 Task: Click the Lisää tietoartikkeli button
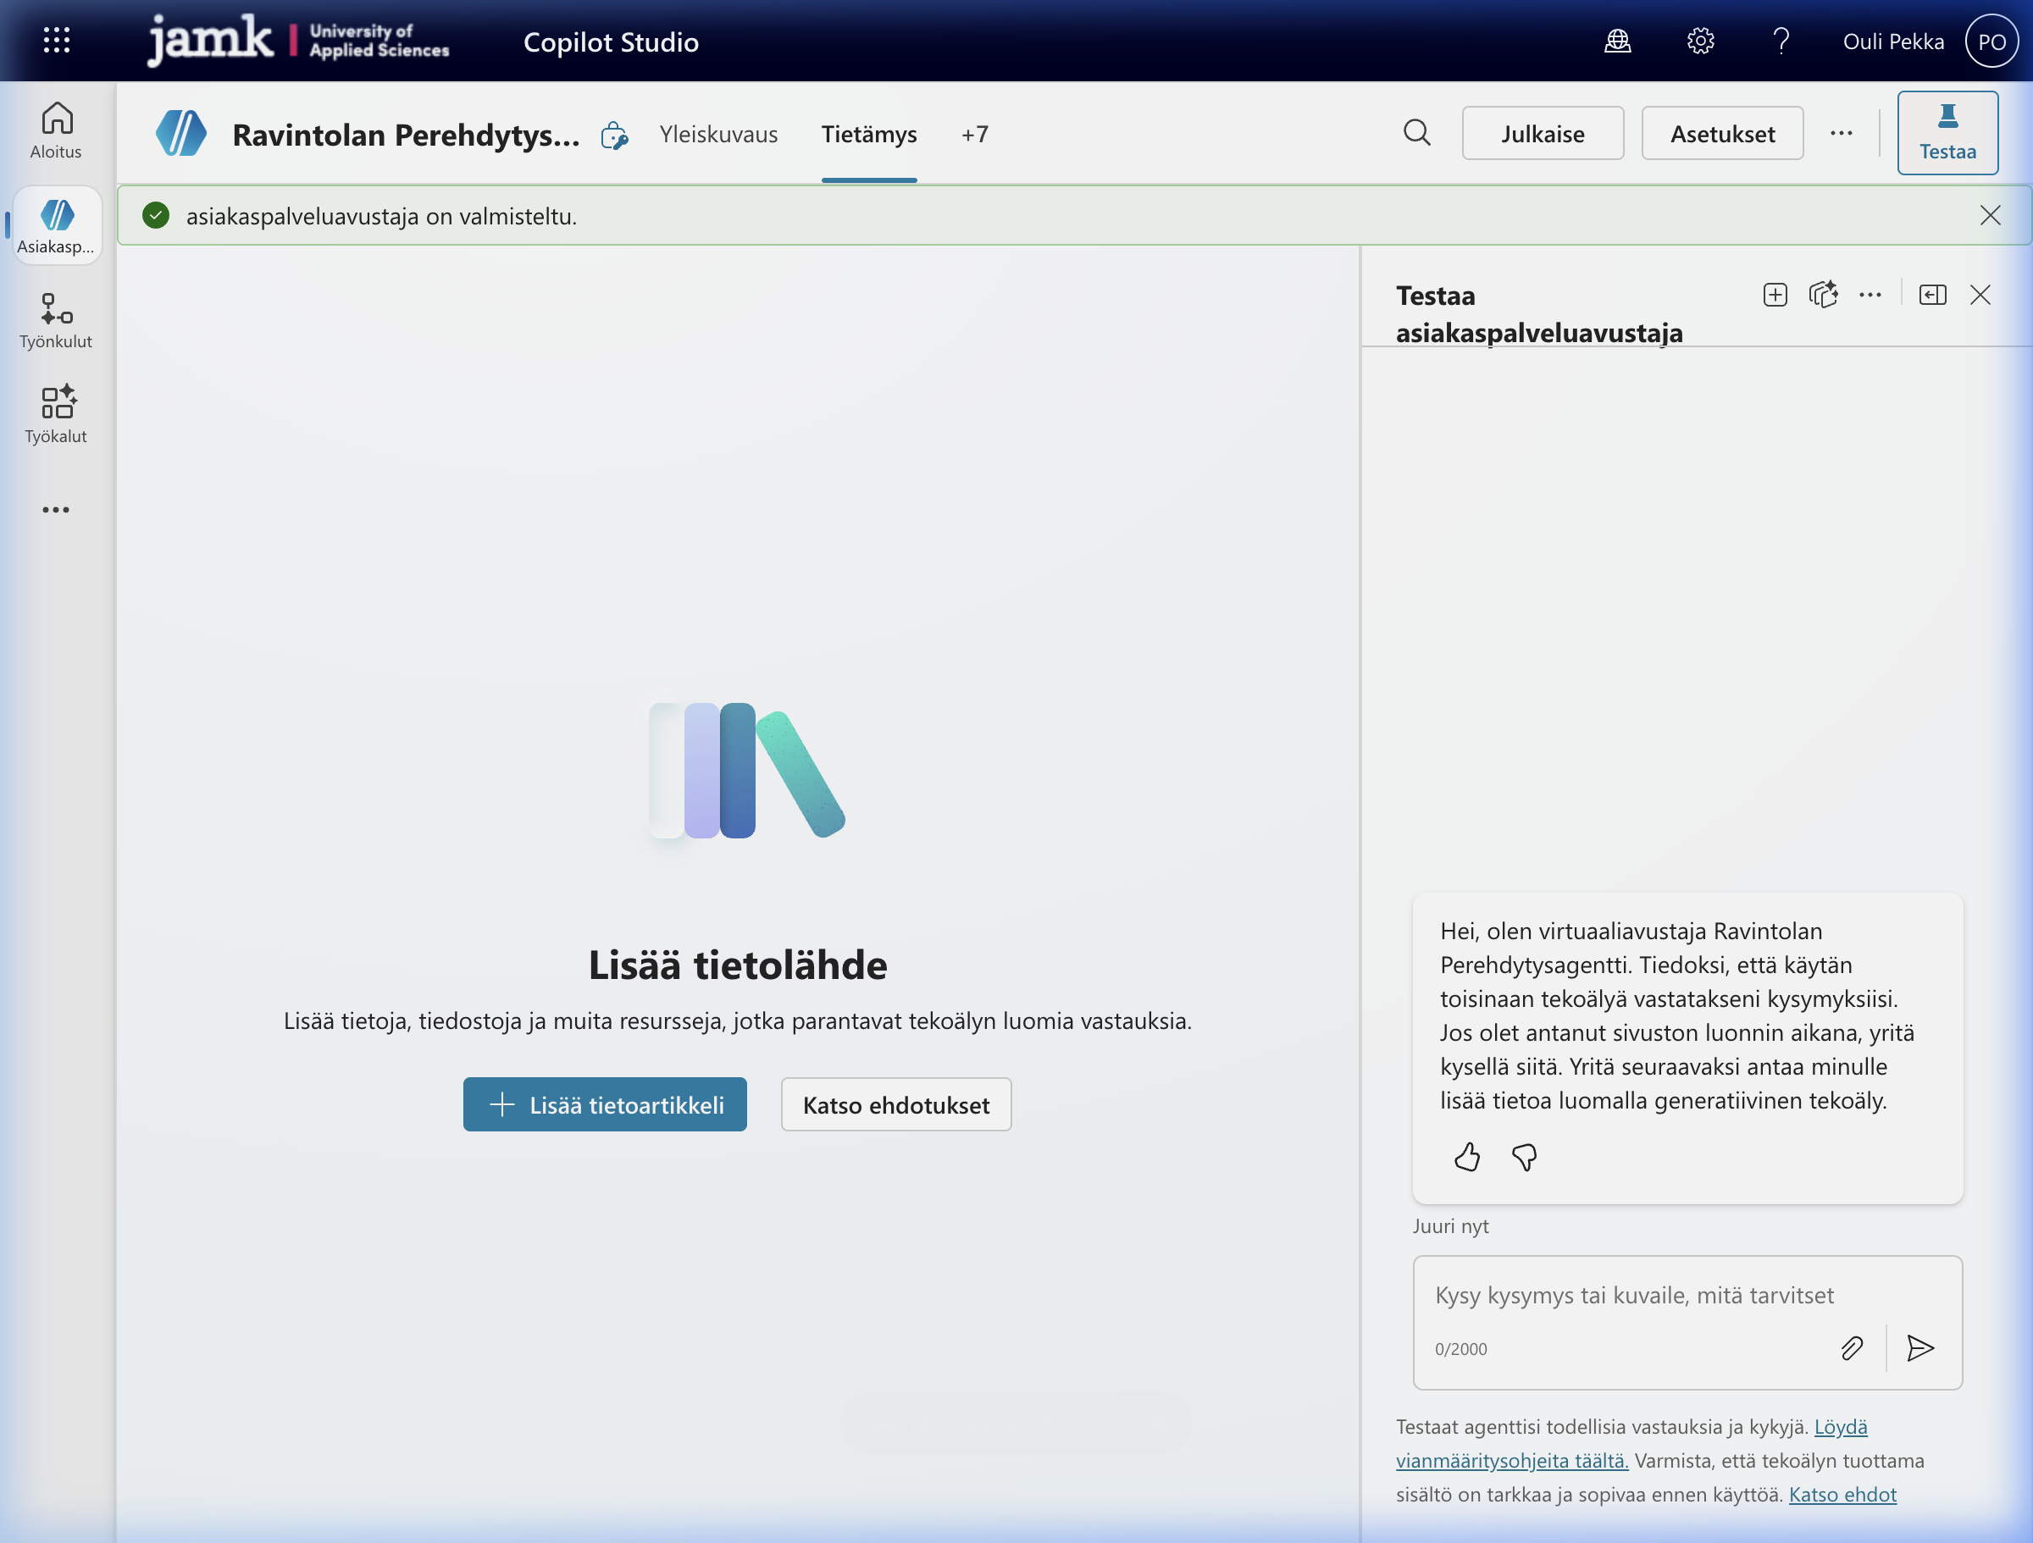click(605, 1104)
